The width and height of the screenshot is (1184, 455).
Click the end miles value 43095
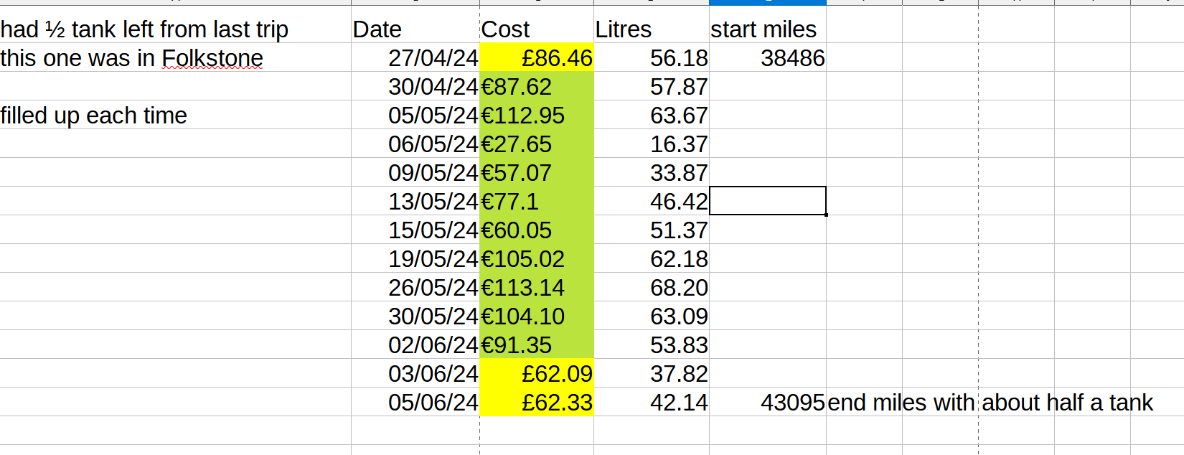pyautogui.click(x=792, y=403)
